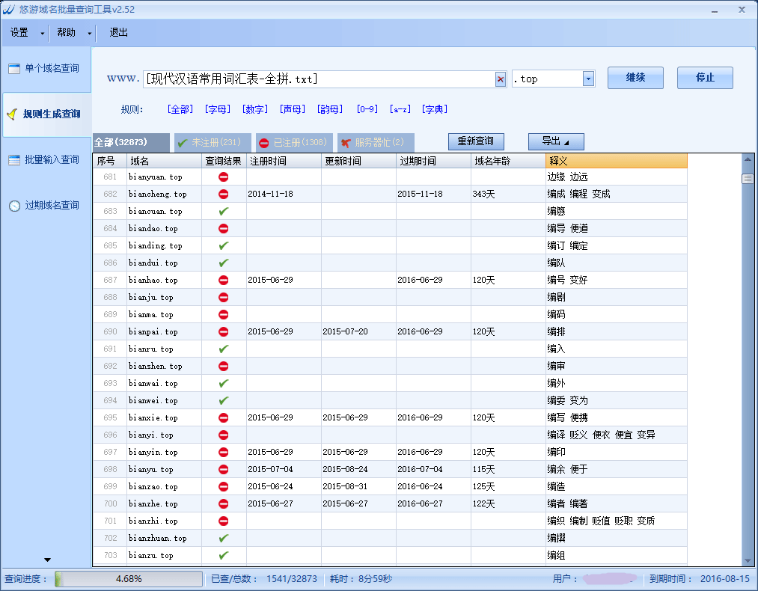Click the query progress bar
Image resolution: width=758 pixels, height=591 pixels.
click(128, 579)
